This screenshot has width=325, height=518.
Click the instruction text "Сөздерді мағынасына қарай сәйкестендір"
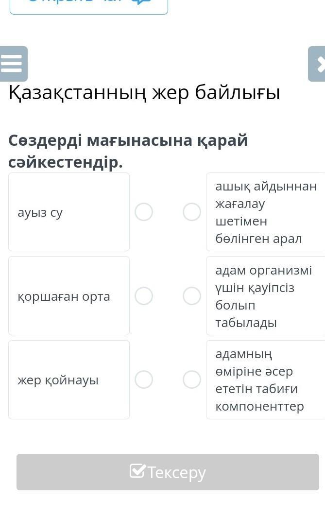tap(128, 151)
